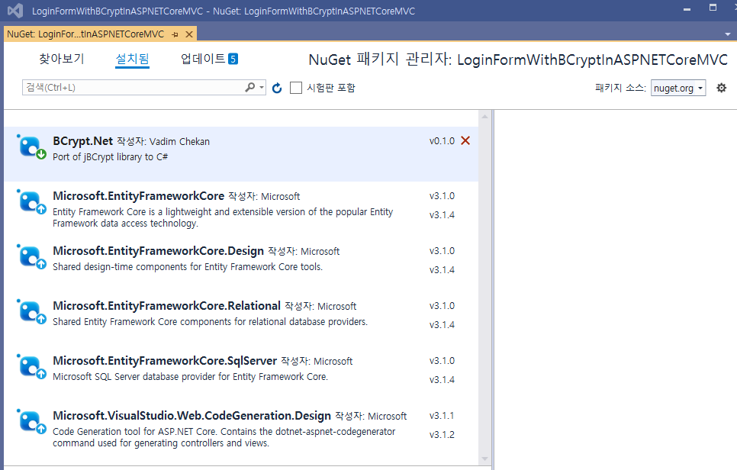Click the BCrypt.Net package icon
Image resolution: width=737 pixels, height=470 pixels.
click(x=31, y=146)
